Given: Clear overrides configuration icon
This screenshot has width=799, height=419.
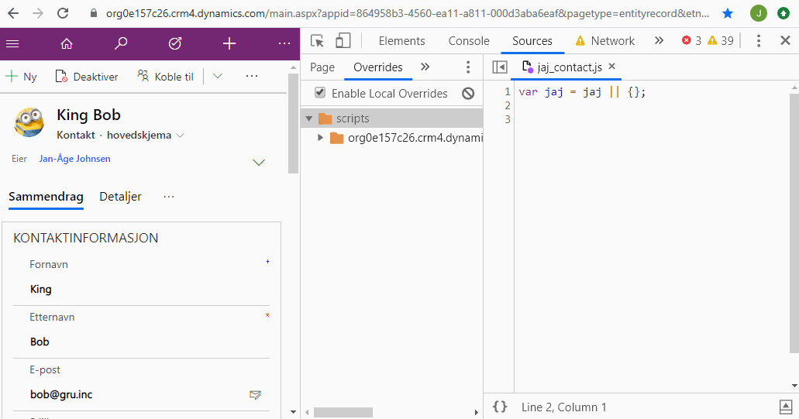Looking at the screenshot, I should pyautogui.click(x=468, y=94).
